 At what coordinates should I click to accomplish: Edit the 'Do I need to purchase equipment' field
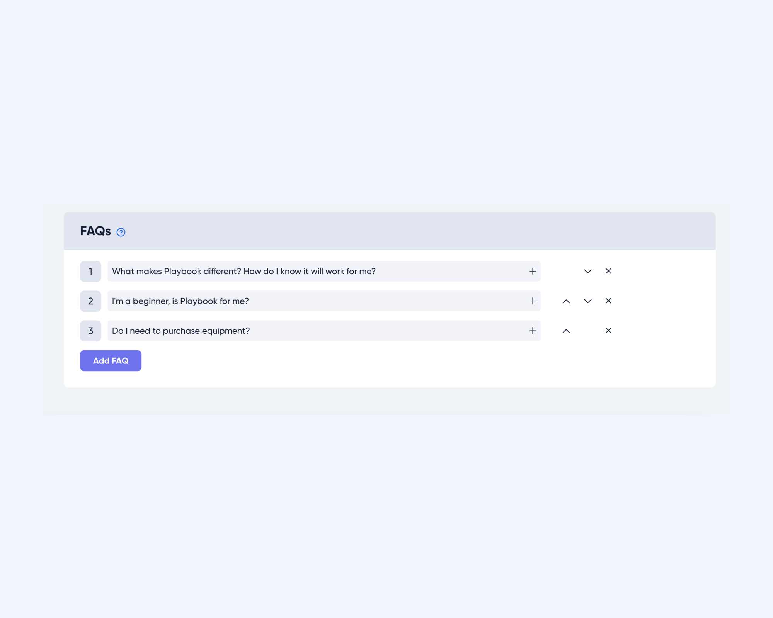(324, 331)
